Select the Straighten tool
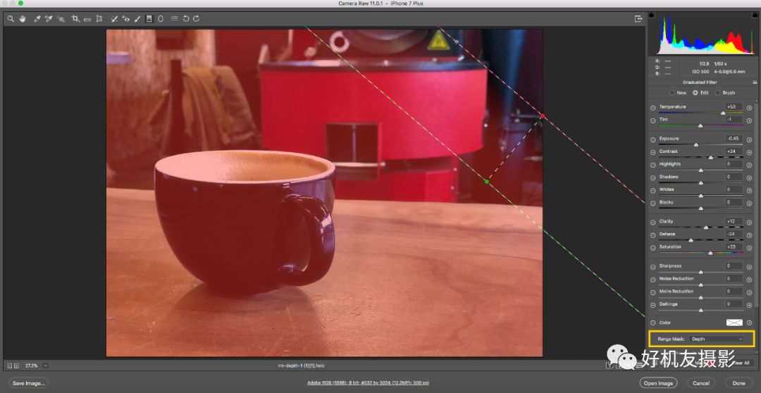761x393 pixels. (x=87, y=19)
